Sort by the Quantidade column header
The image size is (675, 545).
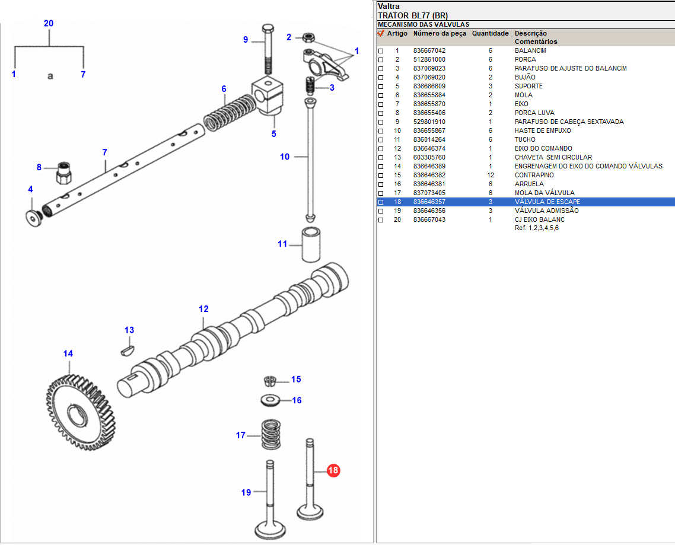tap(490, 34)
